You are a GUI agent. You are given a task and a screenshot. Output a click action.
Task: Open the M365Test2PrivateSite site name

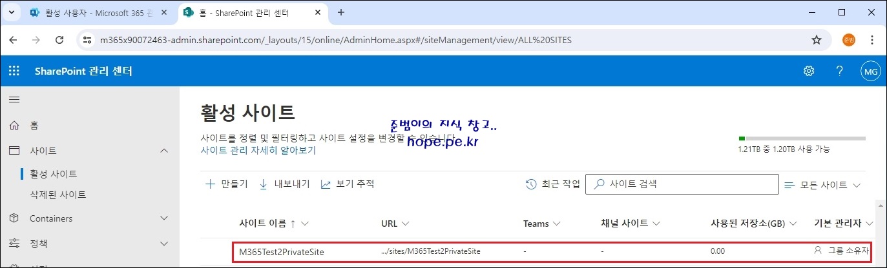(x=281, y=252)
